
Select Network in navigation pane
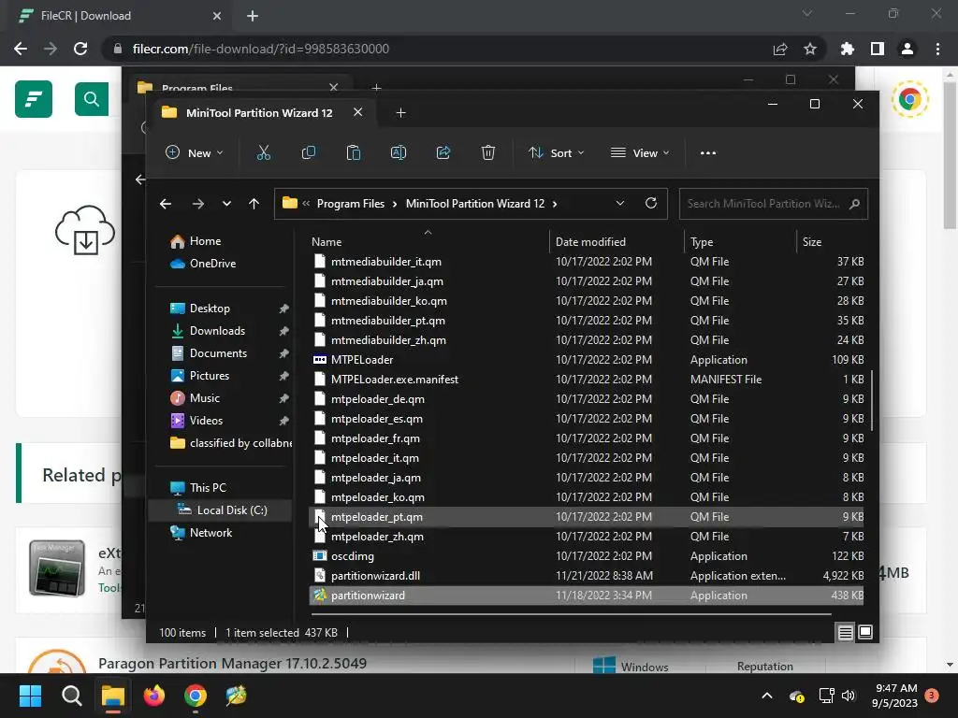210,533
